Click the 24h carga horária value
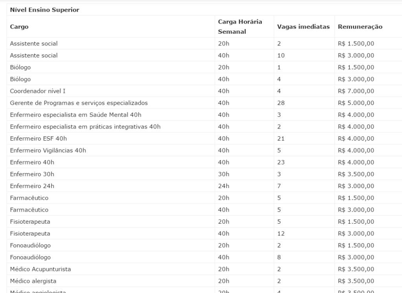402x293 pixels. pyautogui.click(x=223, y=186)
